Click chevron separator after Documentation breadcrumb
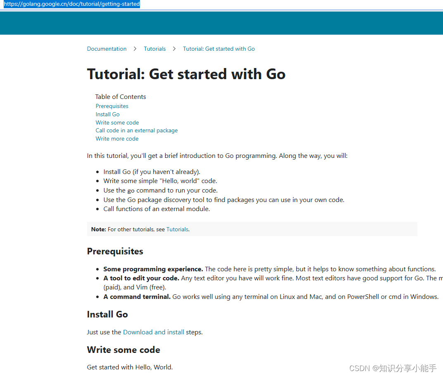 pos(135,49)
